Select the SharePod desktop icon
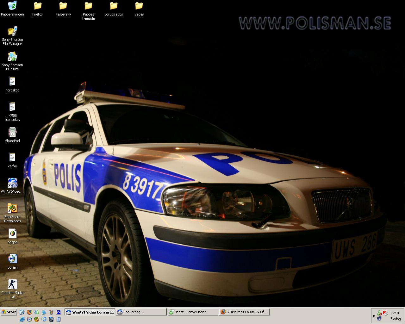 [x=12, y=135]
